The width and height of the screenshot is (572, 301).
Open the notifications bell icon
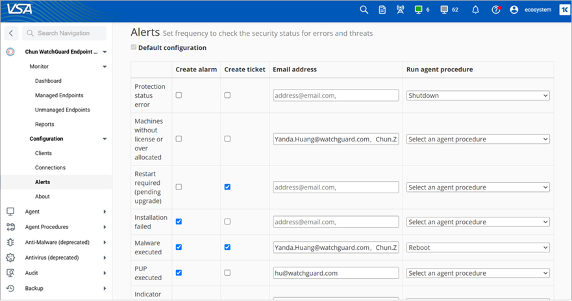coord(475,10)
